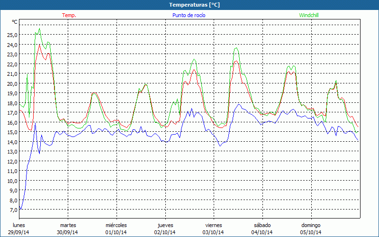Screen dimensions: 379x237
Task: Pick the "miércoles" day label
Action: tap(116, 225)
